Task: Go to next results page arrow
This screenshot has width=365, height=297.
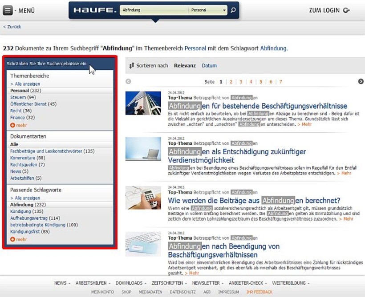Action: pyautogui.click(x=361, y=82)
